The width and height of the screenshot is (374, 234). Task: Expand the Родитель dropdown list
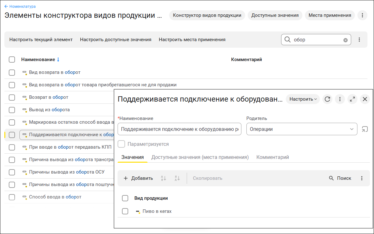(x=352, y=129)
